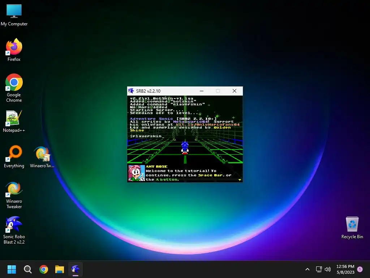Open the notification count badge
This screenshot has height=278, width=370.
click(x=360, y=269)
